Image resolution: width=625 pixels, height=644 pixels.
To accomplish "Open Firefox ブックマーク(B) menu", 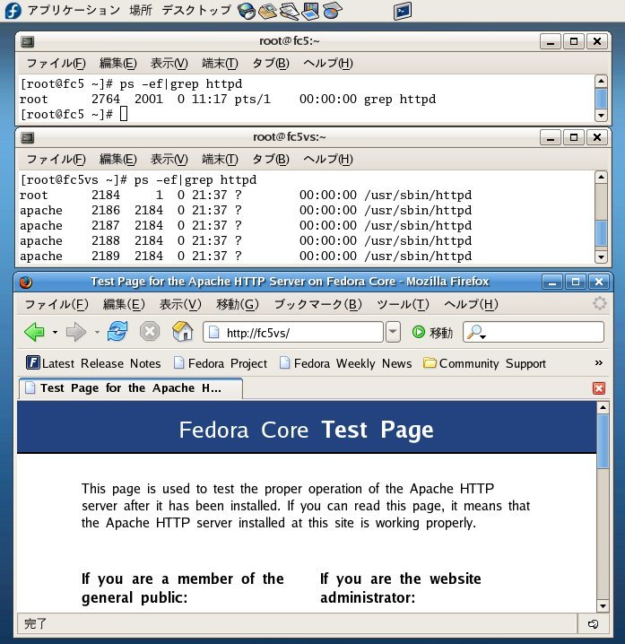I will click(317, 304).
